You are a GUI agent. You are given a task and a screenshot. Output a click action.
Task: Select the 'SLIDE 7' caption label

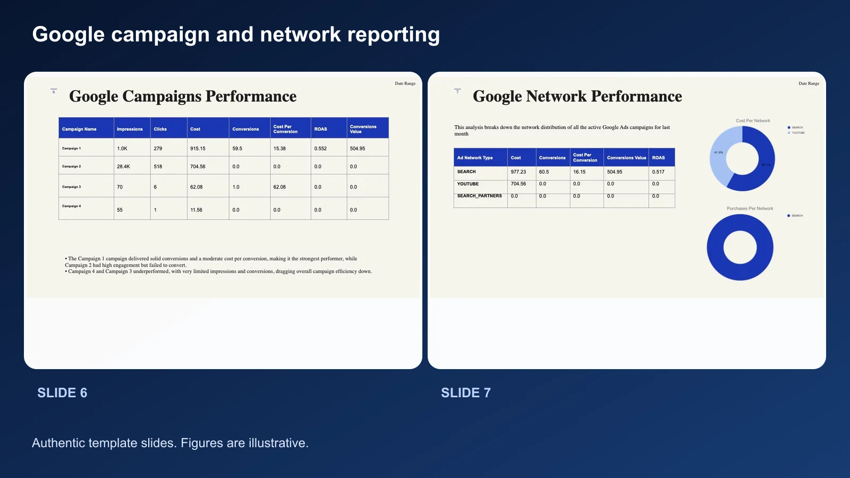pyautogui.click(x=466, y=392)
